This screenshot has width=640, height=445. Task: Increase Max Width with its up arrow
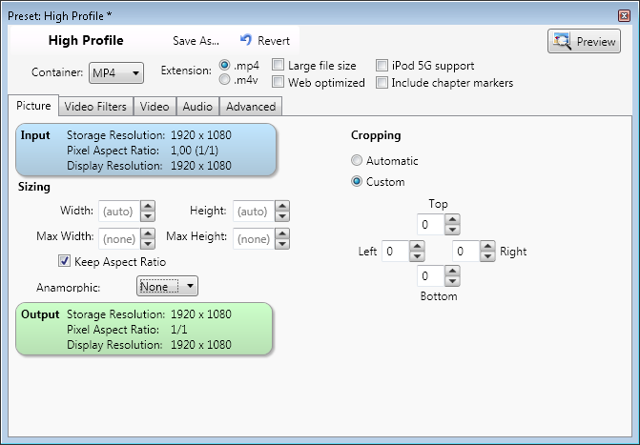coord(148,233)
